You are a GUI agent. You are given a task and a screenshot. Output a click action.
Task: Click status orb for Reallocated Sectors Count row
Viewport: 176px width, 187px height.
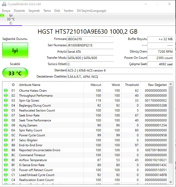[6, 110]
